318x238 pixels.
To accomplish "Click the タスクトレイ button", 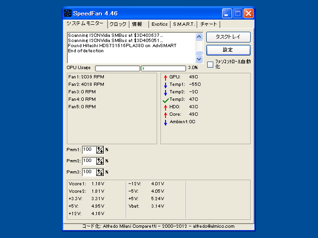I will tap(228, 37).
